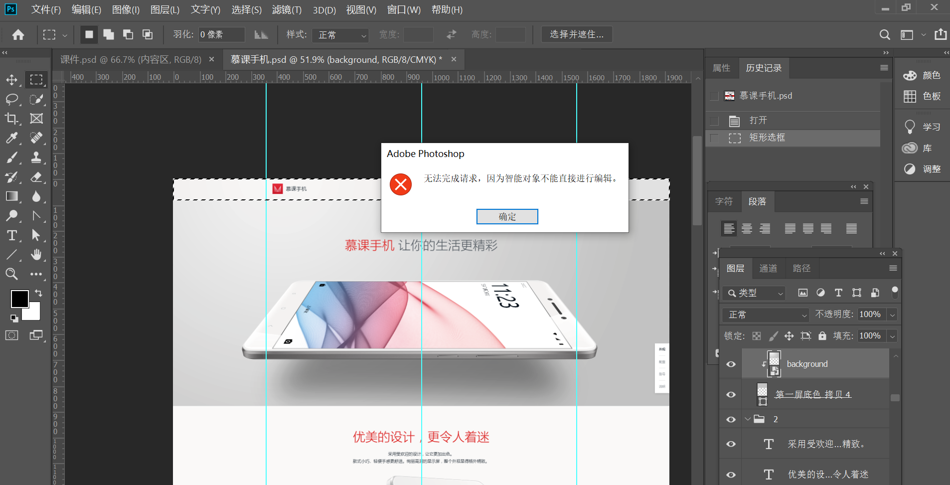This screenshot has height=485, width=950.
Task: Hide the 第一屏底色 拷贝 4 layer
Action: (x=731, y=394)
